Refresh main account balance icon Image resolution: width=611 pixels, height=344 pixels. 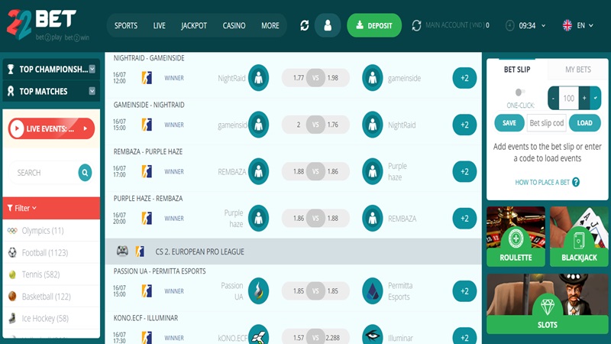pos(416,25)
